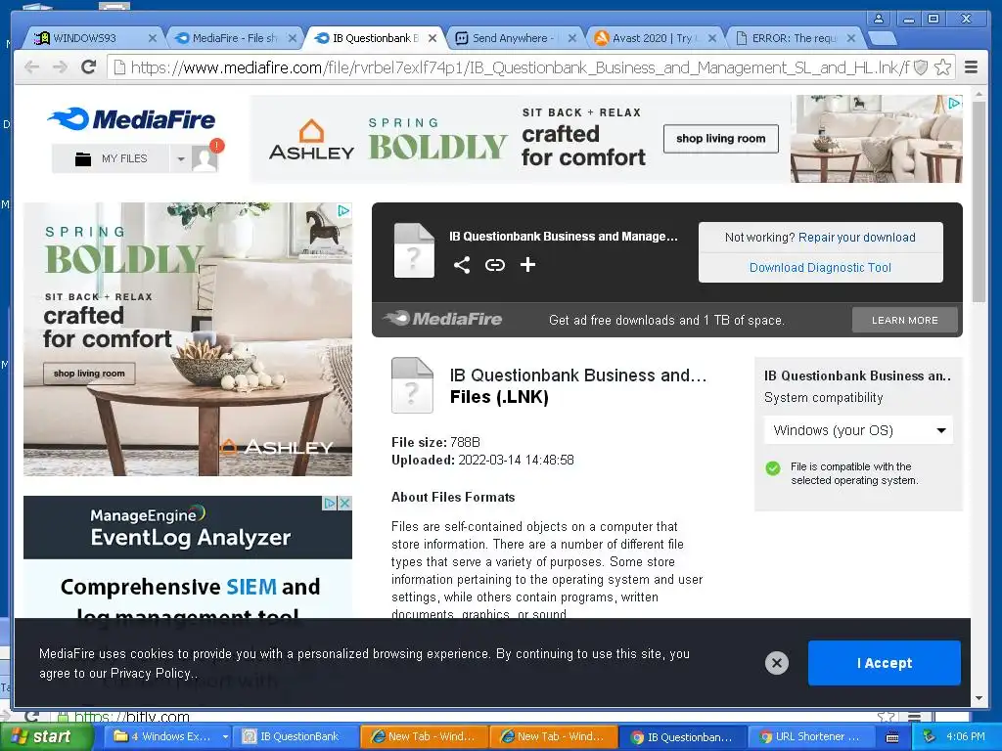1002x751 pixels.
Task: Add file to account with plus icon
Action: click(x=527, y=264)
